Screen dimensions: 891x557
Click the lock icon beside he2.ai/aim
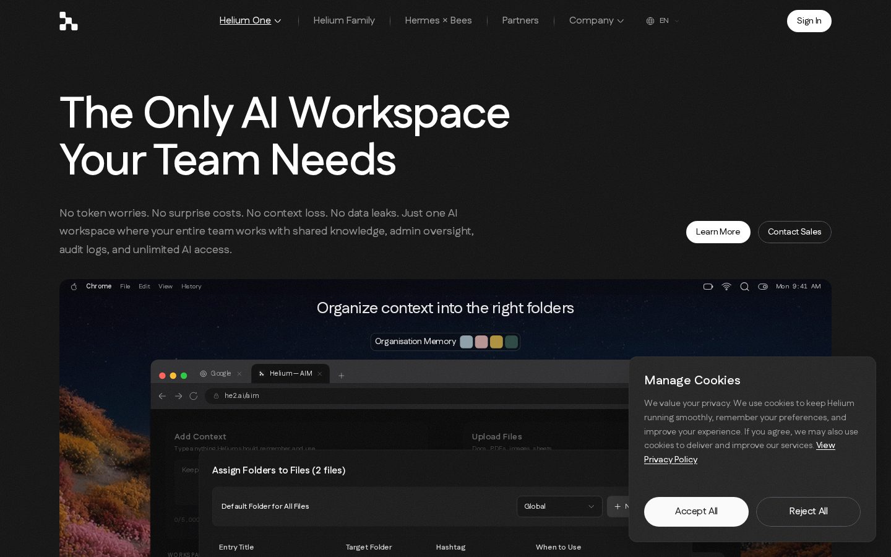[x=217, y=396]
